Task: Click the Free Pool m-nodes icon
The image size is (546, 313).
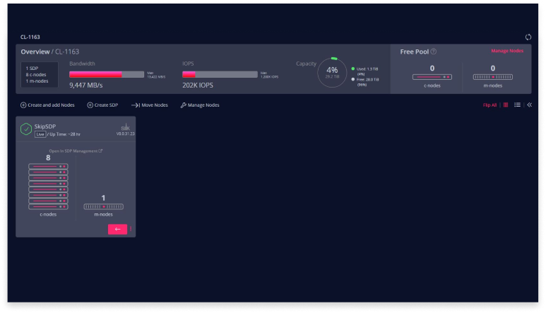Action: coord(492,77)
